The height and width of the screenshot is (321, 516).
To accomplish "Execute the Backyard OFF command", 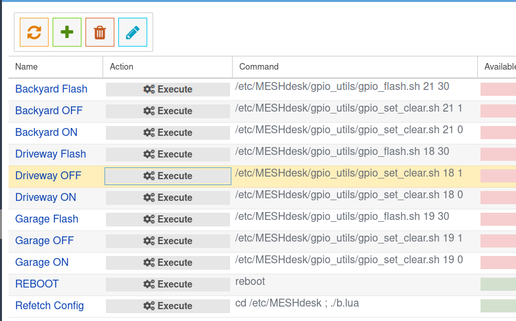I will click(168, 111).
